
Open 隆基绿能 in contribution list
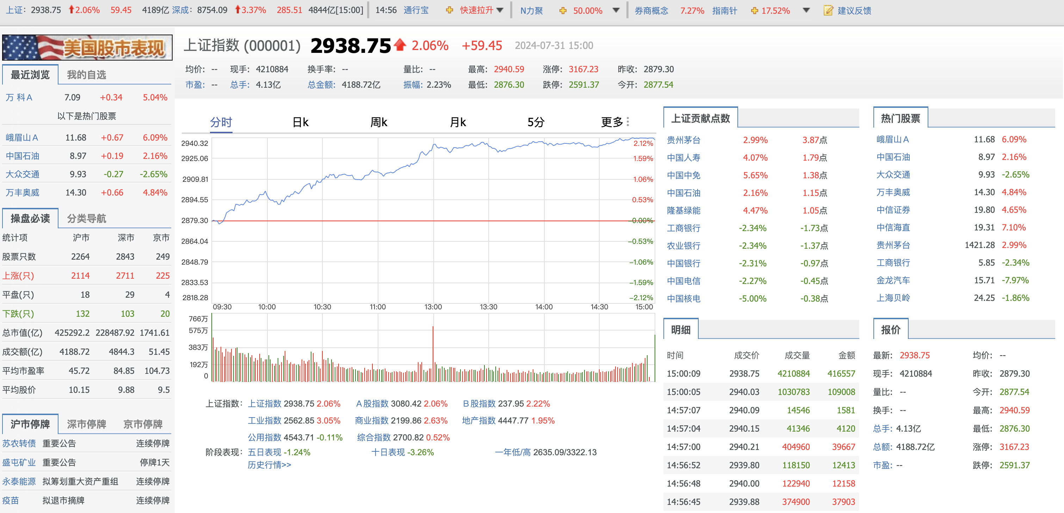tap(683, 211)
